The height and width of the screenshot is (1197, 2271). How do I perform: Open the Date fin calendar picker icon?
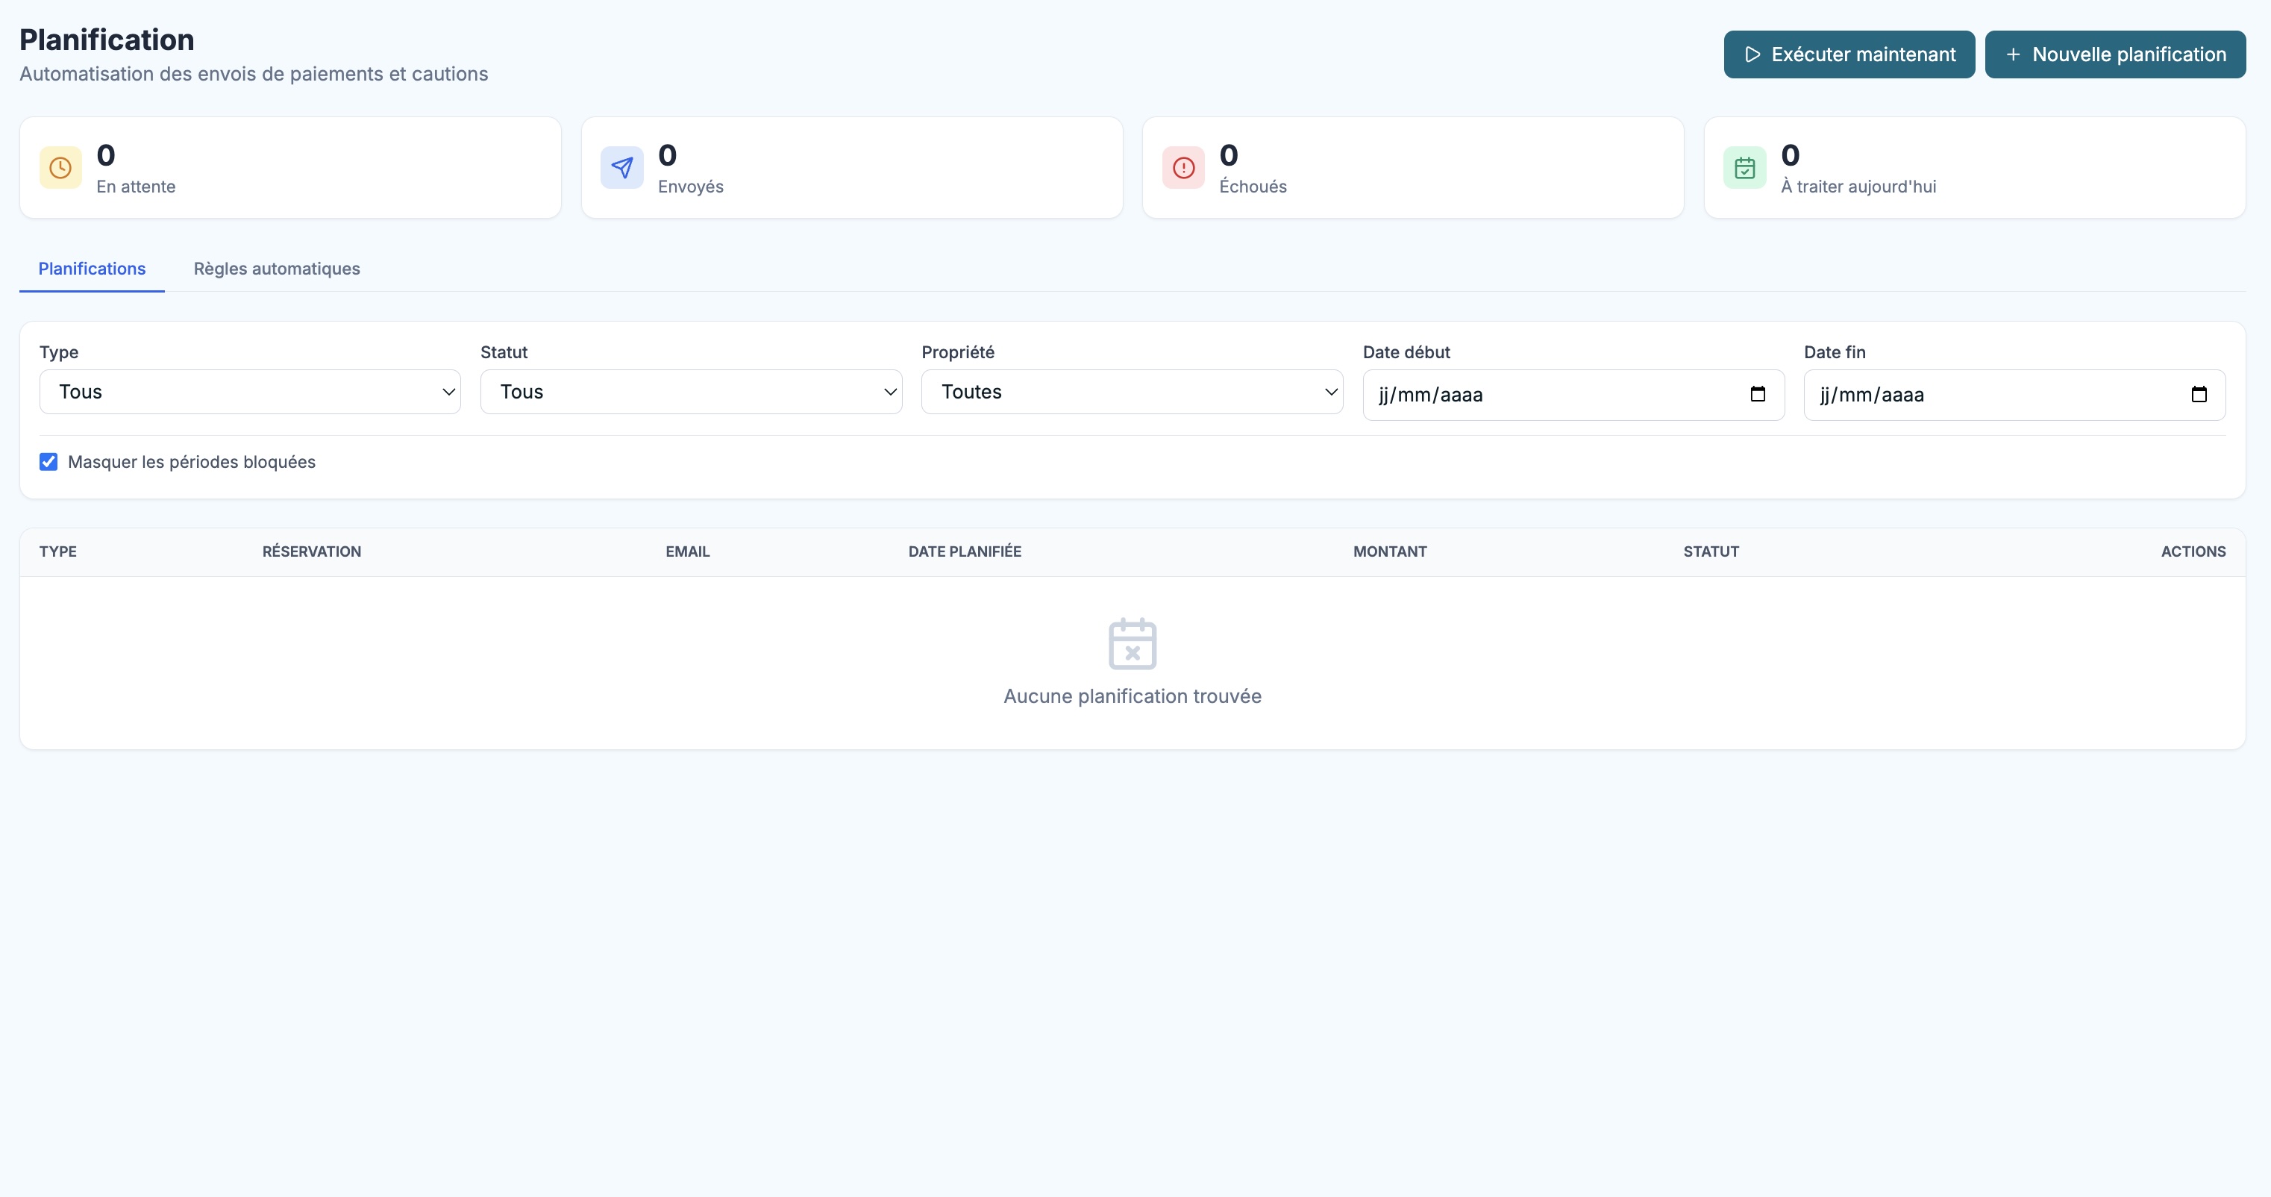(x=2199, y=394)
